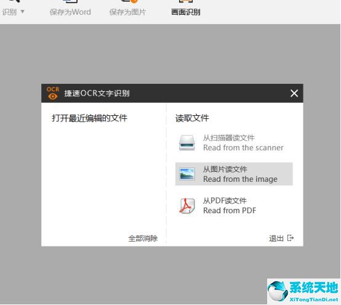The width and height of the screenshot is (341, 305).
Task: Choose 从图片读文件 Read from the image
Action: coord(234,174)
